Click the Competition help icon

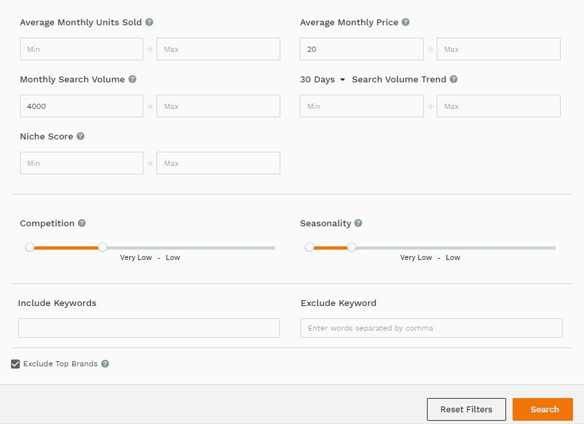tap(82, 223)
